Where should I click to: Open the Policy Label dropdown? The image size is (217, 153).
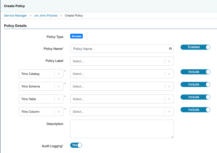pyautogui.click(x=122, y=61)
